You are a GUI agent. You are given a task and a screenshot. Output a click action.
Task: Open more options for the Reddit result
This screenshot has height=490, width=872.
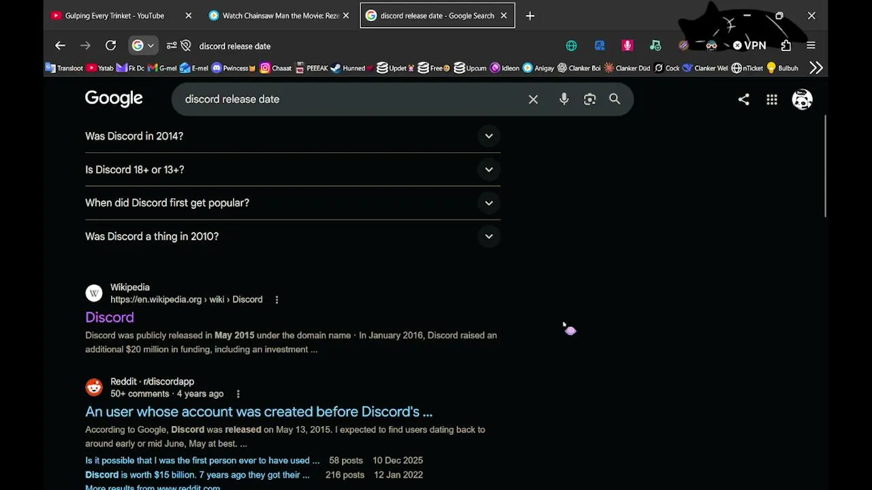238,394
